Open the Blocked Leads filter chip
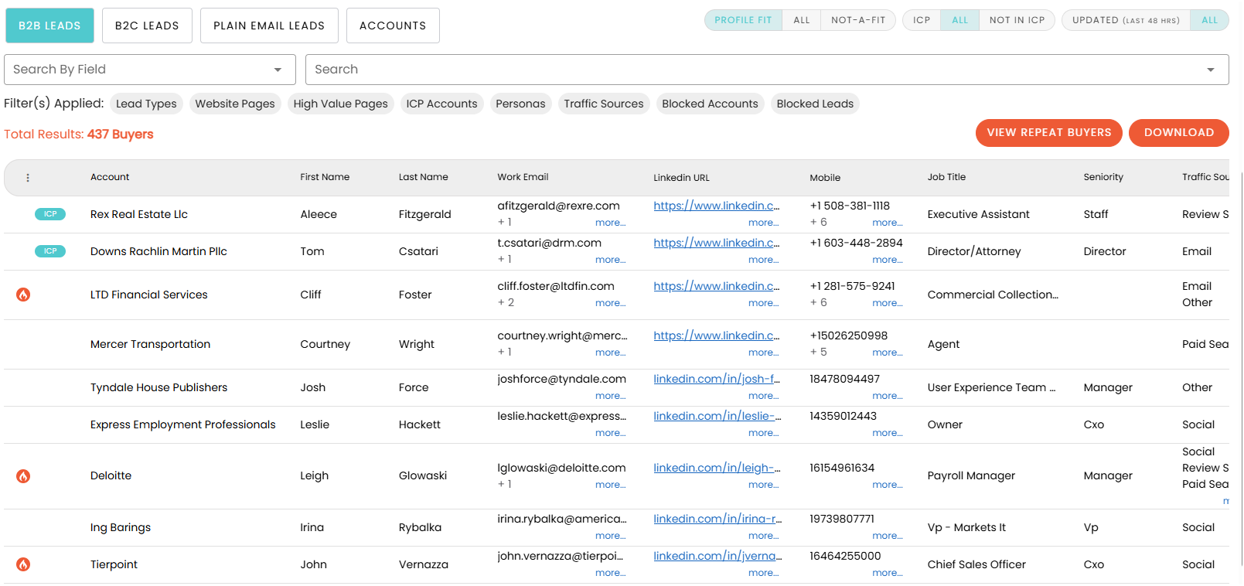 point(815,104)
